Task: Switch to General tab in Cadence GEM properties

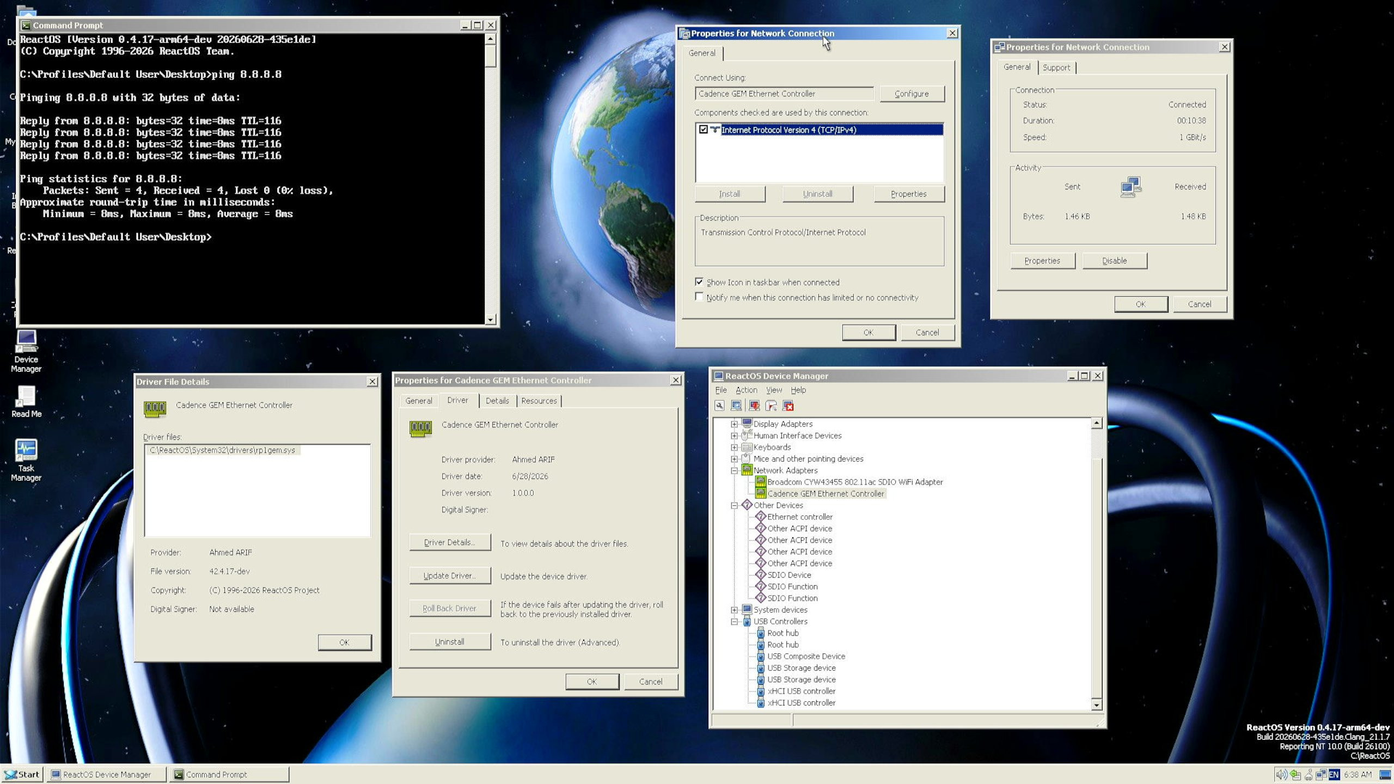Action: point(418,401)
